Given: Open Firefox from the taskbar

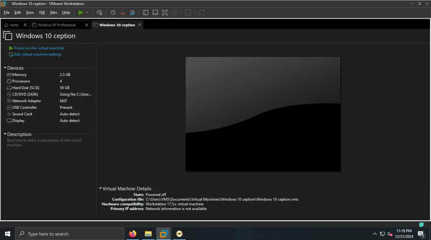Looking at the screenshot, I should tap(133, 234).
